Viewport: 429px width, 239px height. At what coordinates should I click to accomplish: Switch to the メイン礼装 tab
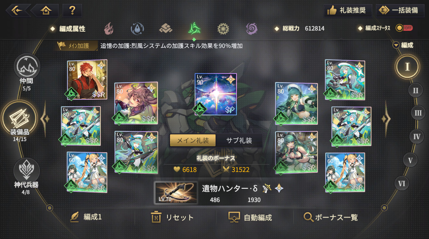coord(193,141)
